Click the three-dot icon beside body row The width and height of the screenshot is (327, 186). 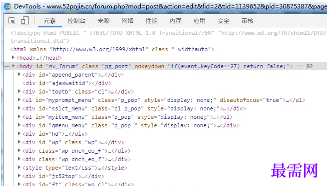click(7, 67)
